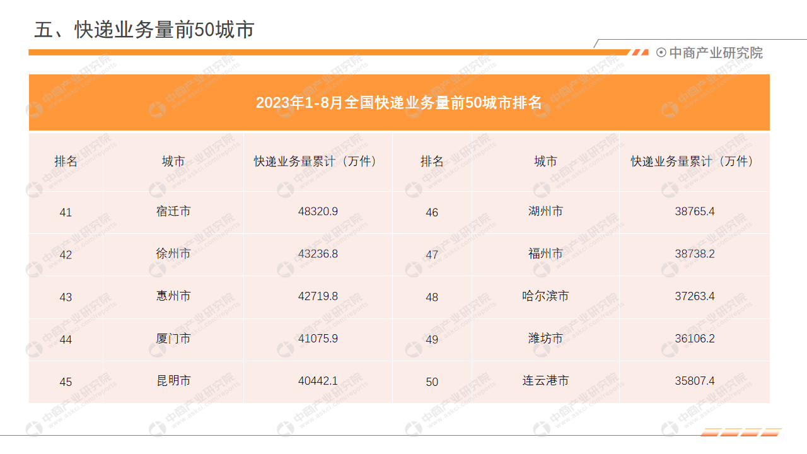
Task: Select the rank 49 cell
Action: (x=432, y=340)
